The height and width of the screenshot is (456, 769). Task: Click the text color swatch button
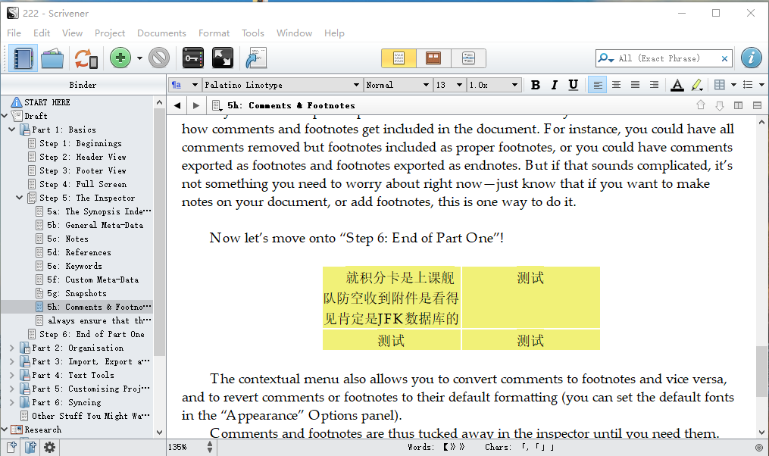(x=677, y=85)
